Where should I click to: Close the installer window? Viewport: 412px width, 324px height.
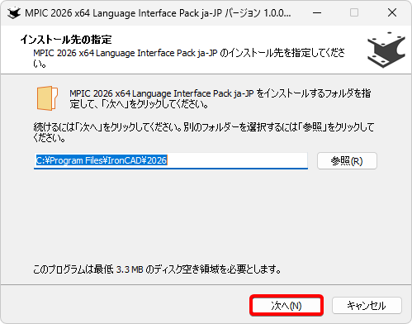coord(392,12)
